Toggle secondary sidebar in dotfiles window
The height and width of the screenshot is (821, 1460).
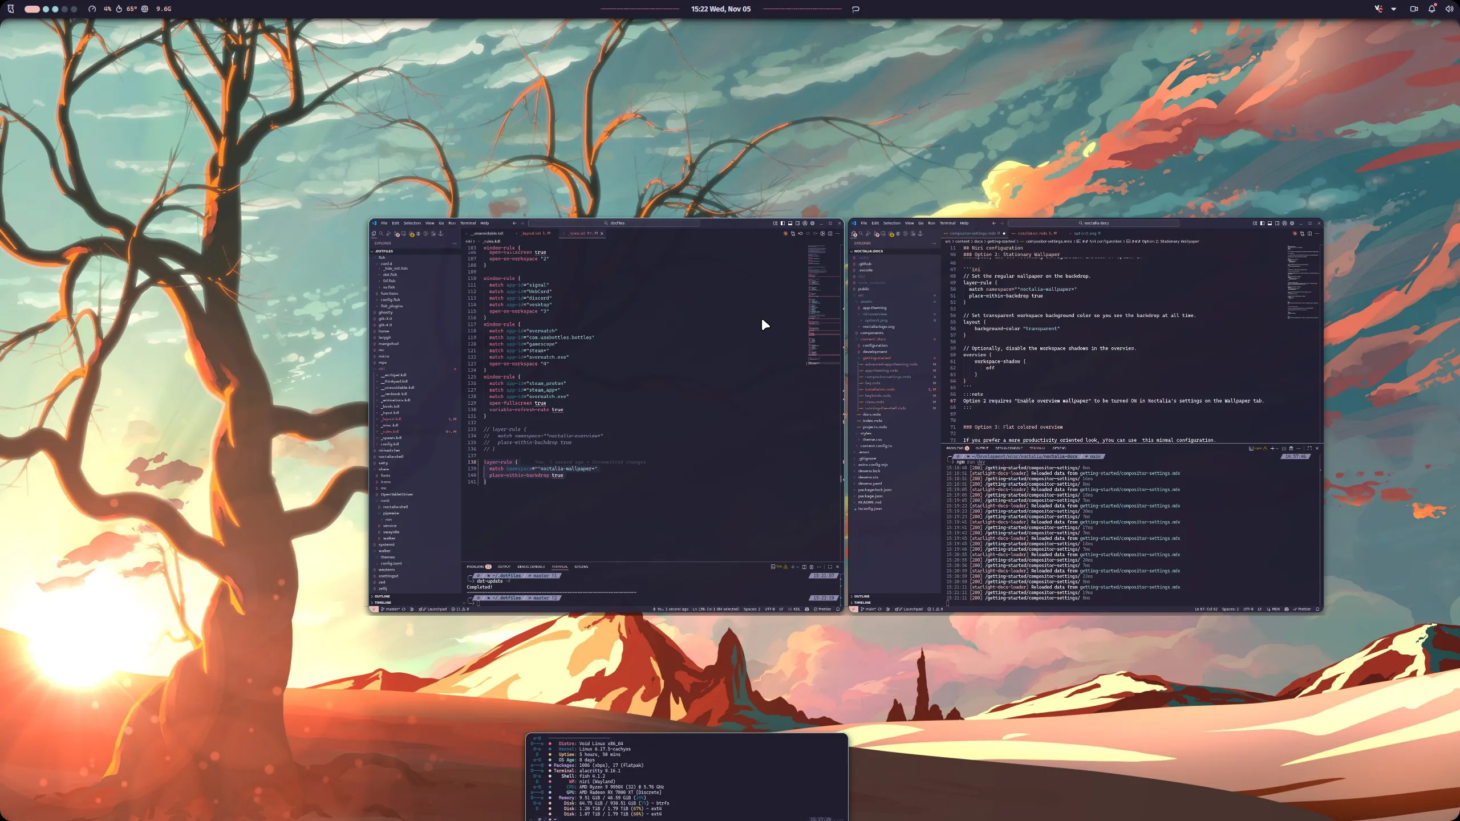coord(797,223)
